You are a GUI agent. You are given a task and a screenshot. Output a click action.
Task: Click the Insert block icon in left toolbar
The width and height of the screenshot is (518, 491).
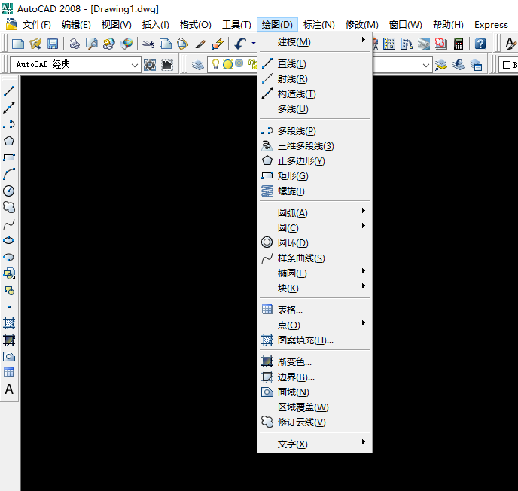9,273
